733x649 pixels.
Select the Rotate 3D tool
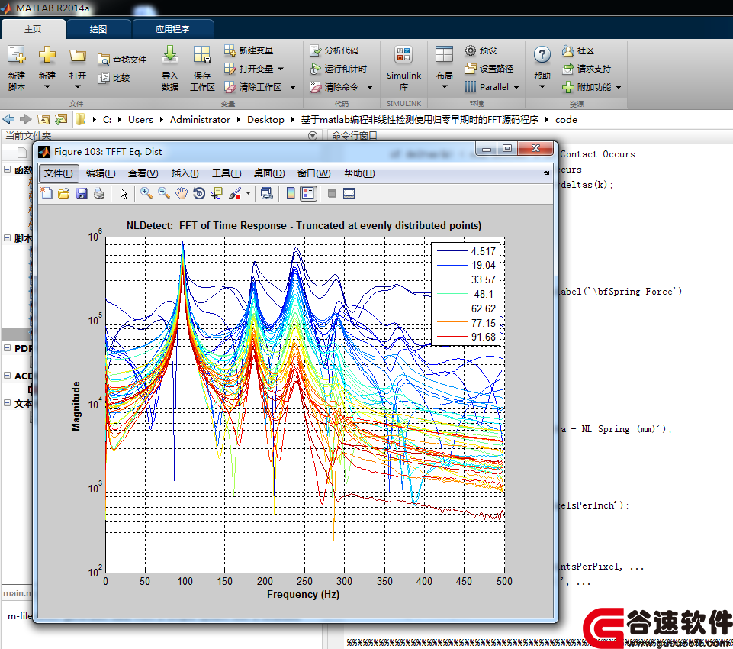pyautogui.click(x=199, y=193)
